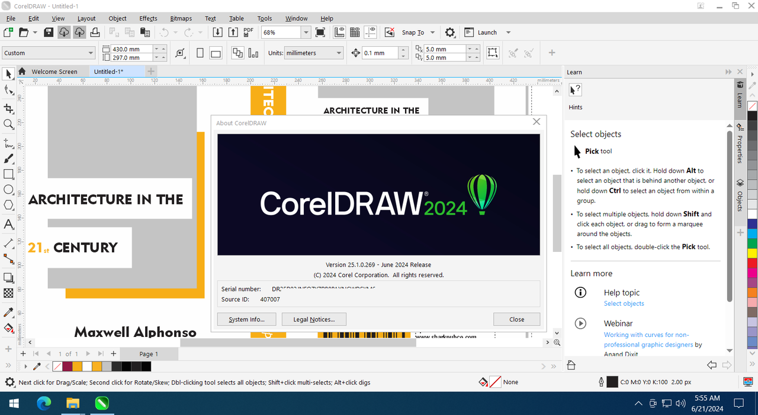Select the Shape tool

tap(8, 90)
